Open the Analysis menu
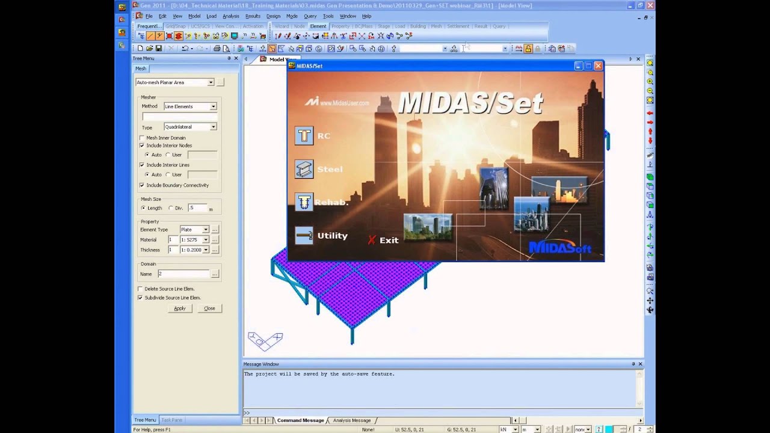 pyautogui.click(x=230, y=16)
